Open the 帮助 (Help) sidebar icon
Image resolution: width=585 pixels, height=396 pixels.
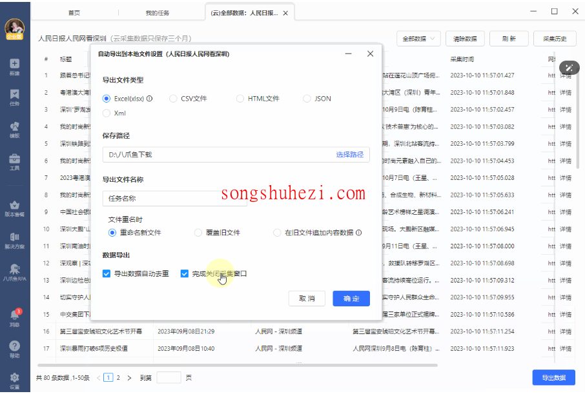tap(15, 350)
